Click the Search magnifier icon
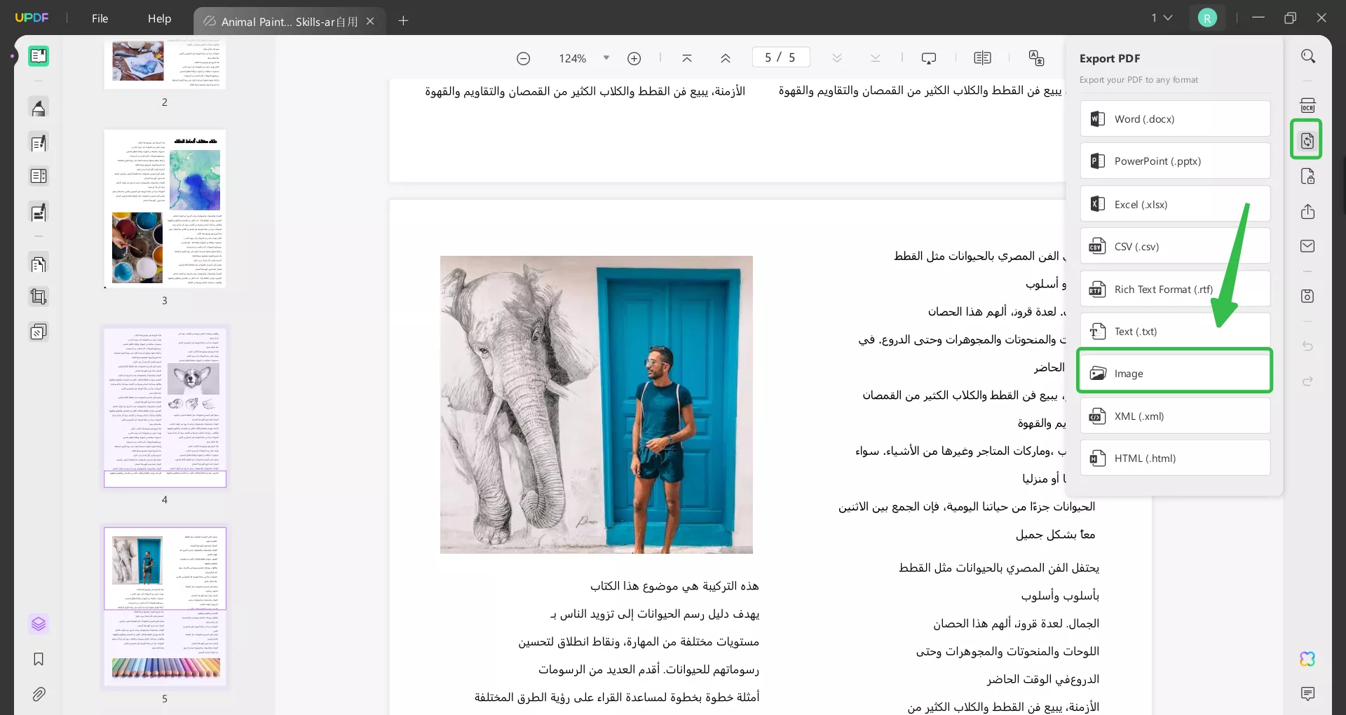The height and width of the screenshot is (715, 1346). [1308, 56]
